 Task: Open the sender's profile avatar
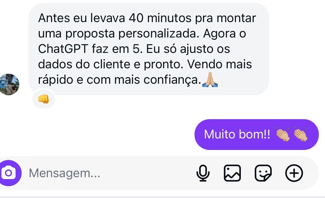8,84
